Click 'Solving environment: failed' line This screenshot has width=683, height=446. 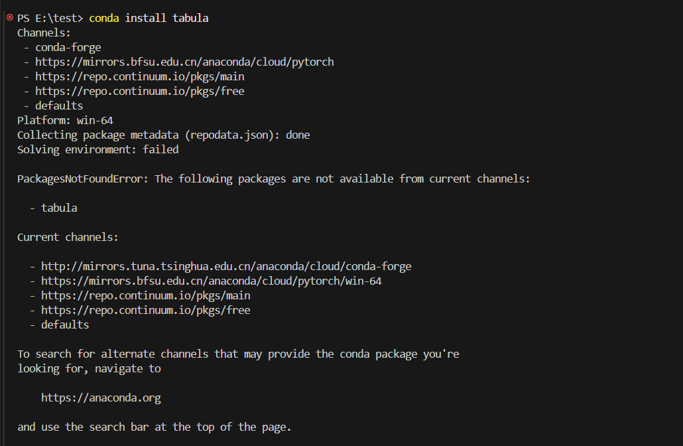(x=97, y=149)
